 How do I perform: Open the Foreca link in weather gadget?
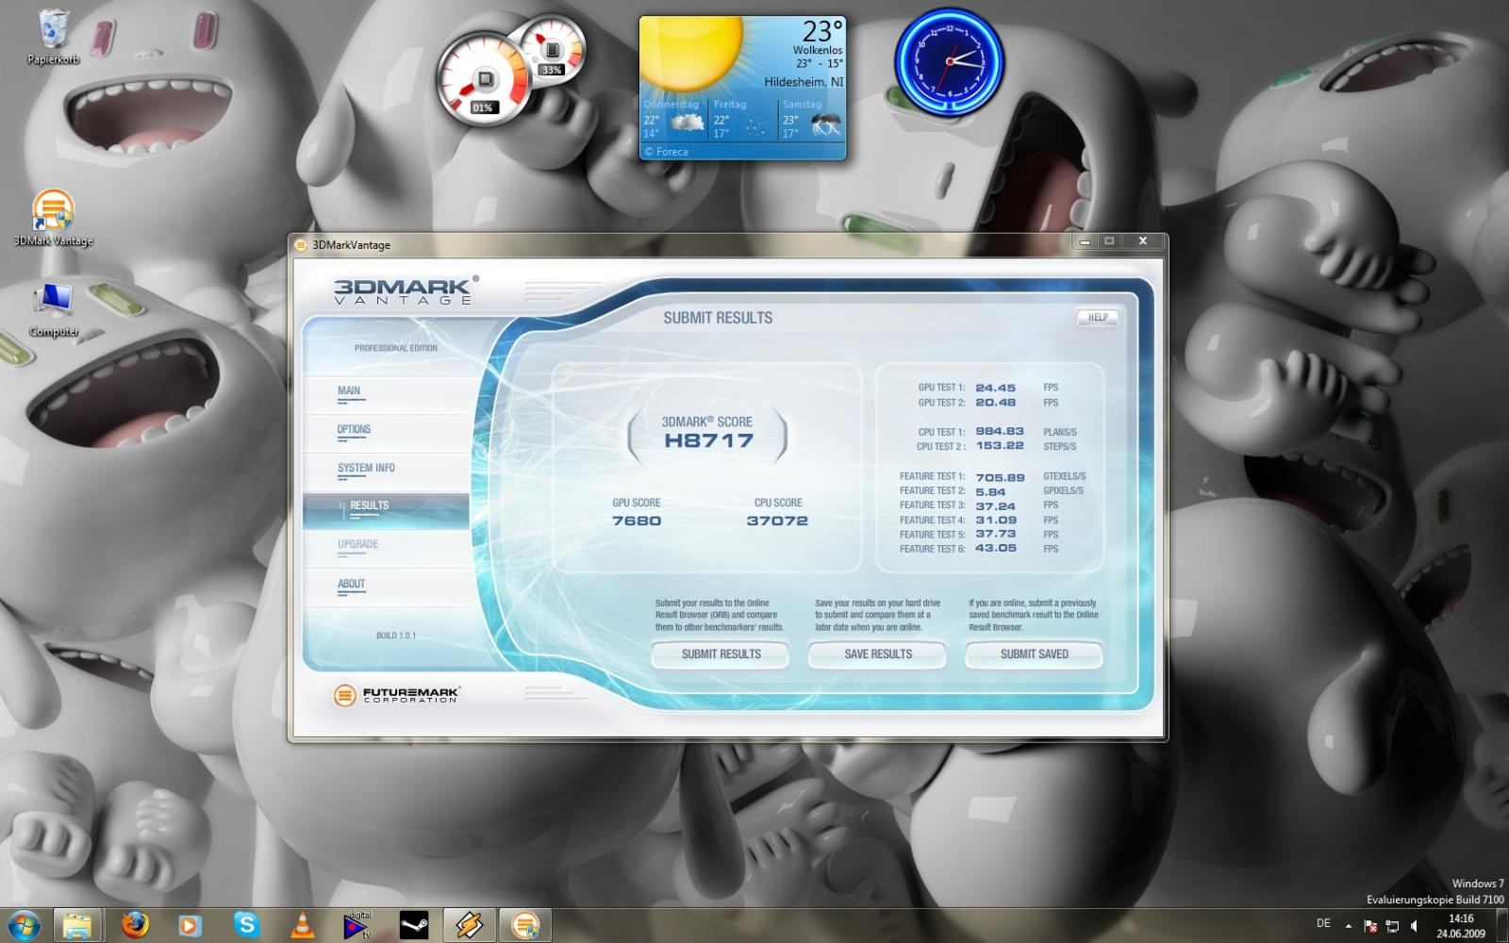(666, 151)
